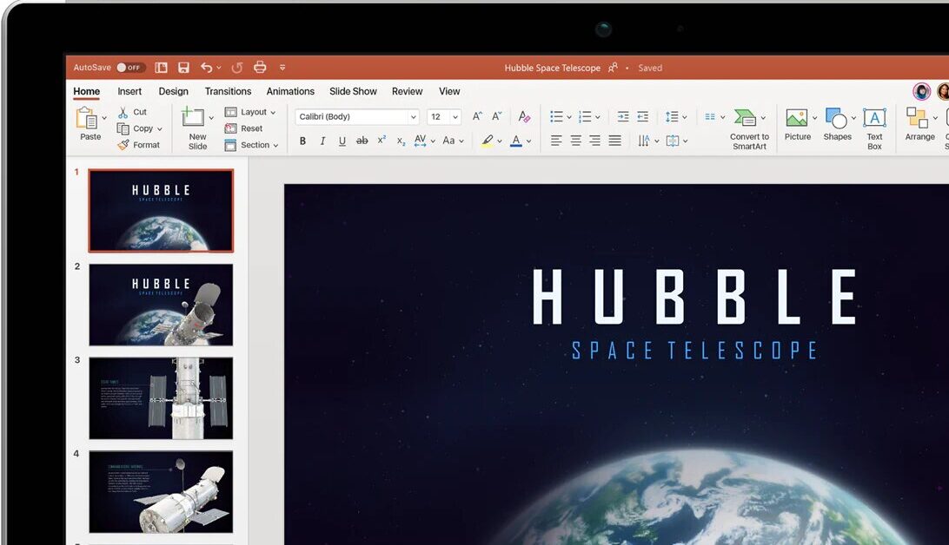The height and width of the screenshot is (545, 949).
Task: Align text right
Action: coord(595,141)
